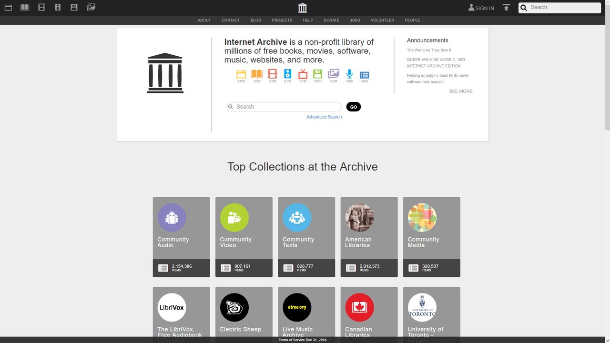610x343 pixels.
Task: Open the Images icon in top bar
Action: [91, 8]
